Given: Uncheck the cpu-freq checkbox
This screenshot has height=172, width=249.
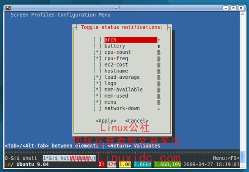Looking at the screenshot, I should coord(97,58).
